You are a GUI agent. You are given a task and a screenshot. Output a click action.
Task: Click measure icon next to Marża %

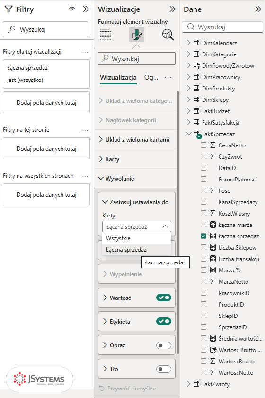[x=213, y=270]
